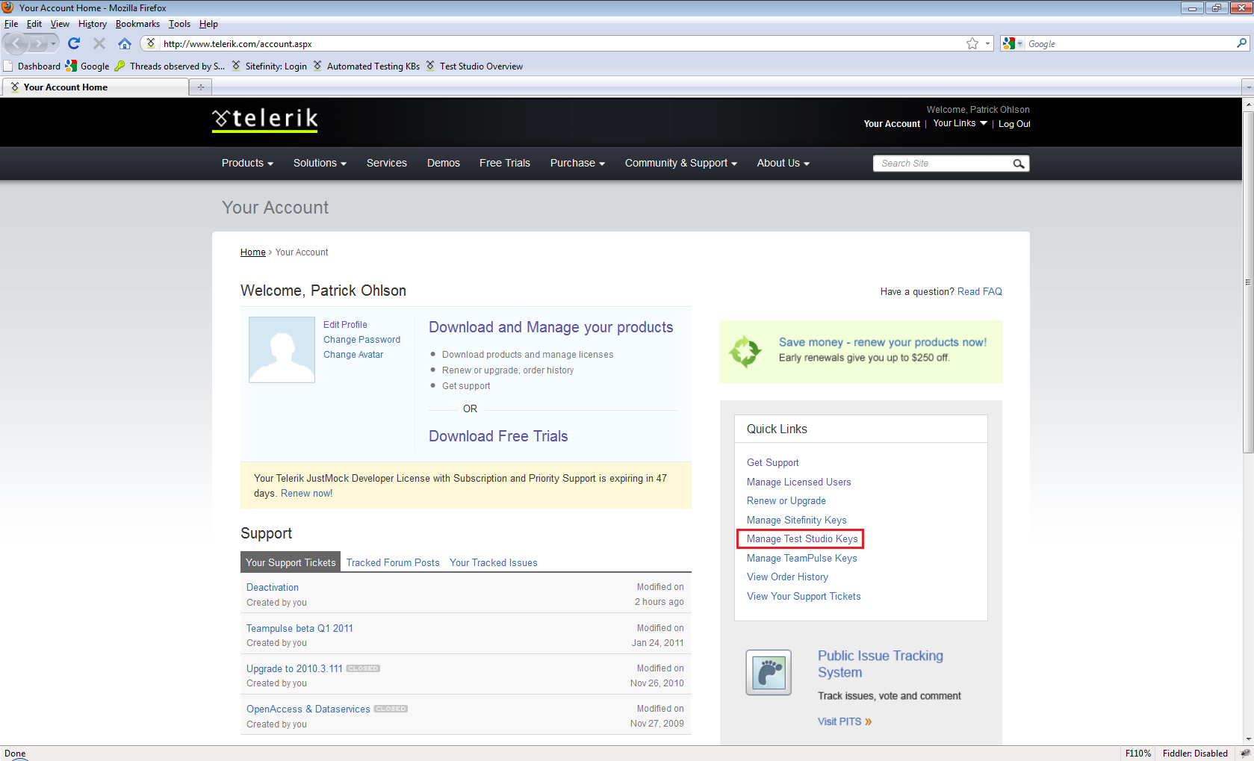Open the File menu
Screen dimensions: 1254x761
pyautogui.click(x=11, y=24)
